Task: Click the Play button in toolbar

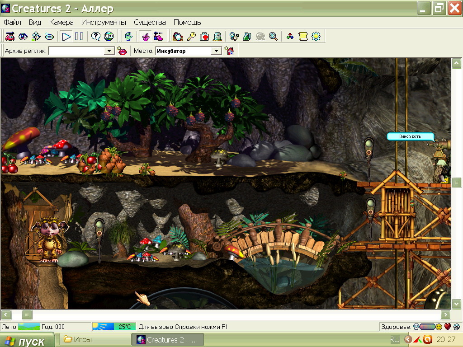Action: coord(66,37)
